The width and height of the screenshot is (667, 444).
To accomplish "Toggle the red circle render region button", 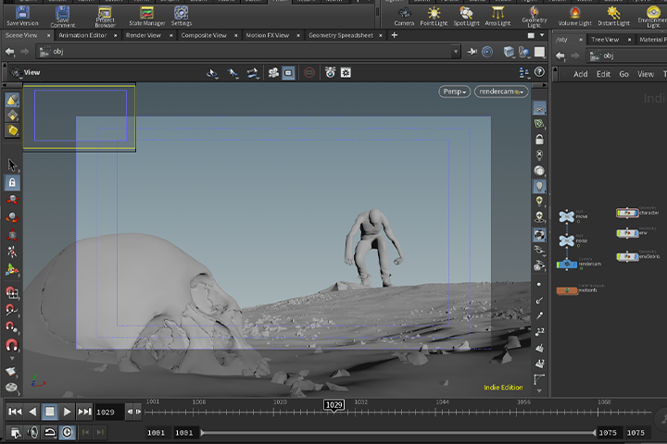I will click(x=309, y=73).
